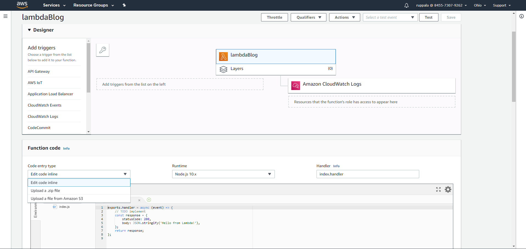Click the pin shortcut icon in navbar
Viewport: 526px width, 249px height.
tap(124, 5)
